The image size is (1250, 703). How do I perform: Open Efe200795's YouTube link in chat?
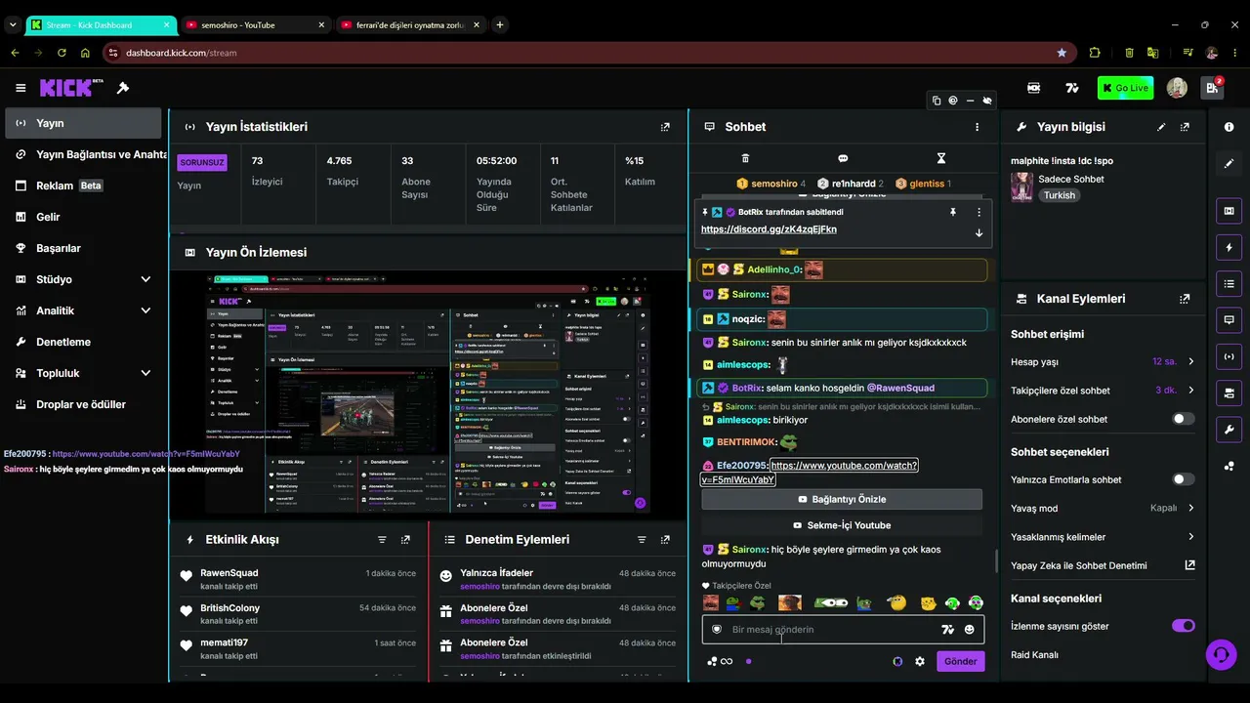(810, 473)
